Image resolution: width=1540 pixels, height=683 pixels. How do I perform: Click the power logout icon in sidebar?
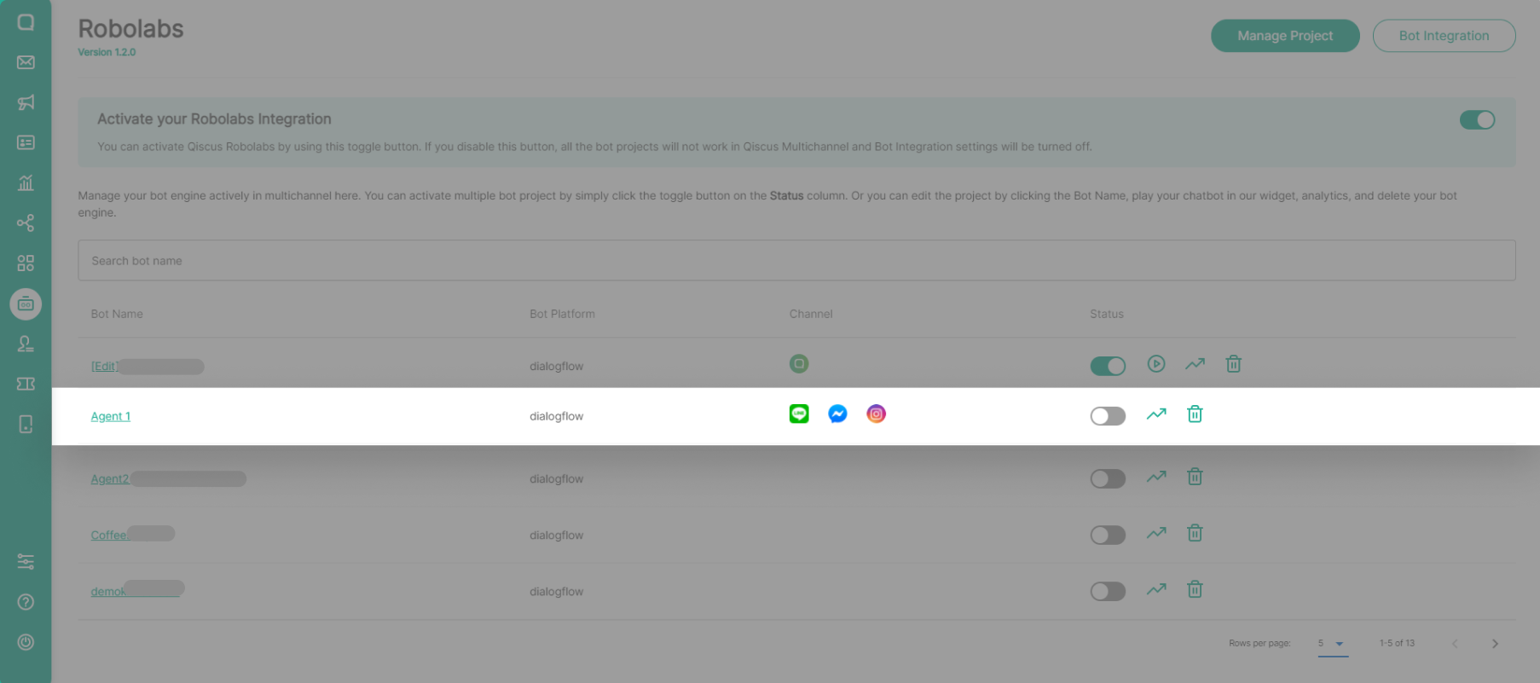coord(26,642)
